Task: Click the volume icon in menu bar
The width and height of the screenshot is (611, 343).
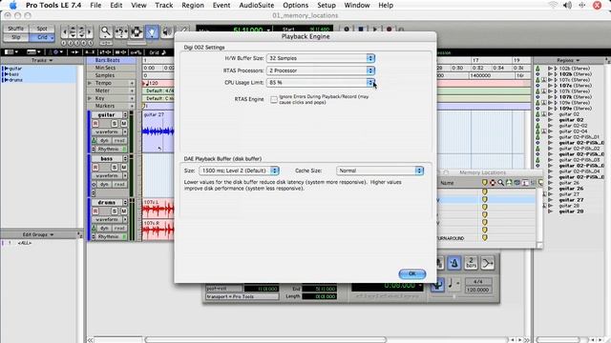Action: click(568, 5)
